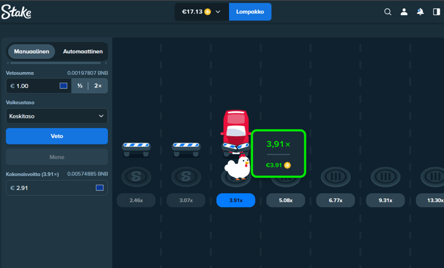The height and width of the screenshot is (268, 444).
Task: Click the horizontal scrollbar under mode tabs
Action: tap(55, 63)
